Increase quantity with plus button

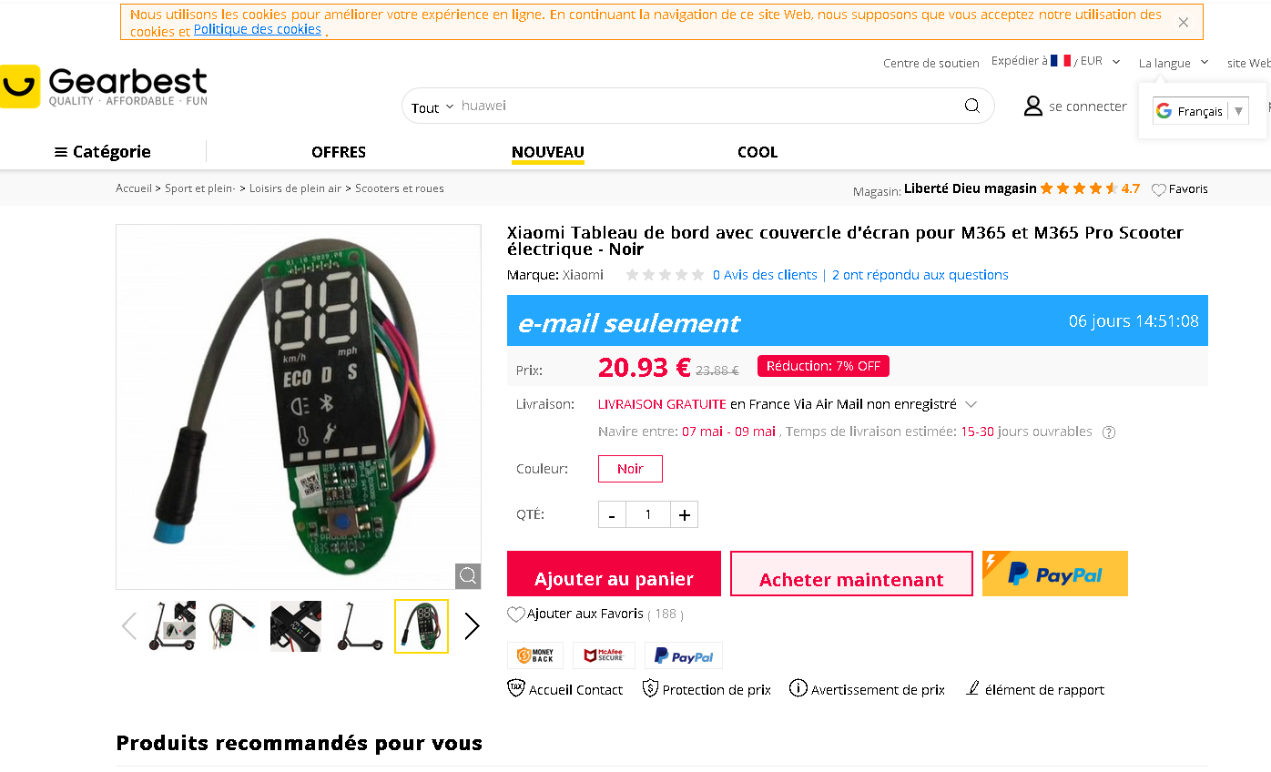[x=685, y=514]
